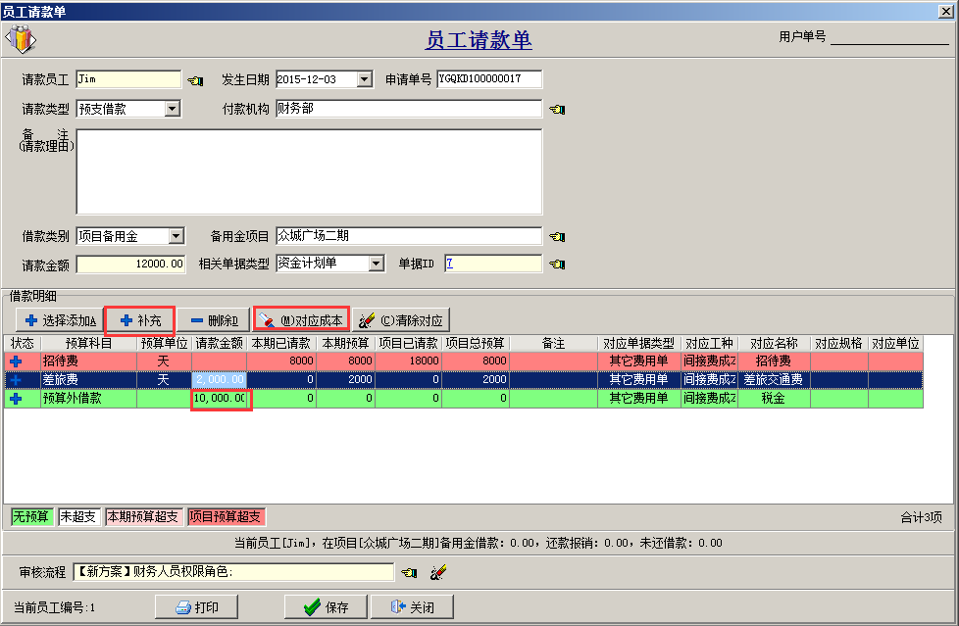959x626 pixels.
Task: Open the 单据ID lookup hand icon
Action: coord(557,265)
